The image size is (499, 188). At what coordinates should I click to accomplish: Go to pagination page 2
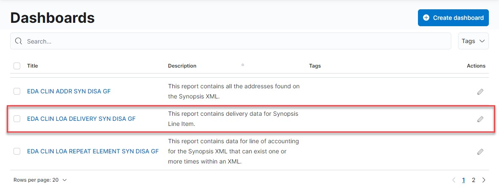click(x=473, y=180)
